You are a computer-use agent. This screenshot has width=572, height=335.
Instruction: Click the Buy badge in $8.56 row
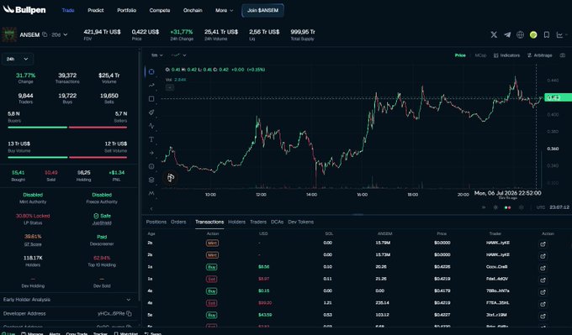[212, 267]
